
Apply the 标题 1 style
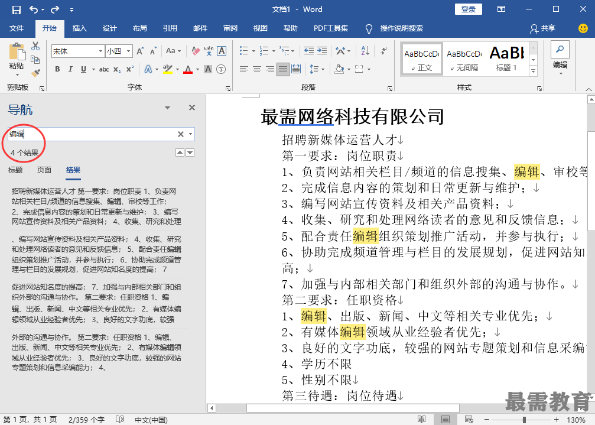[x=506, y=59]
